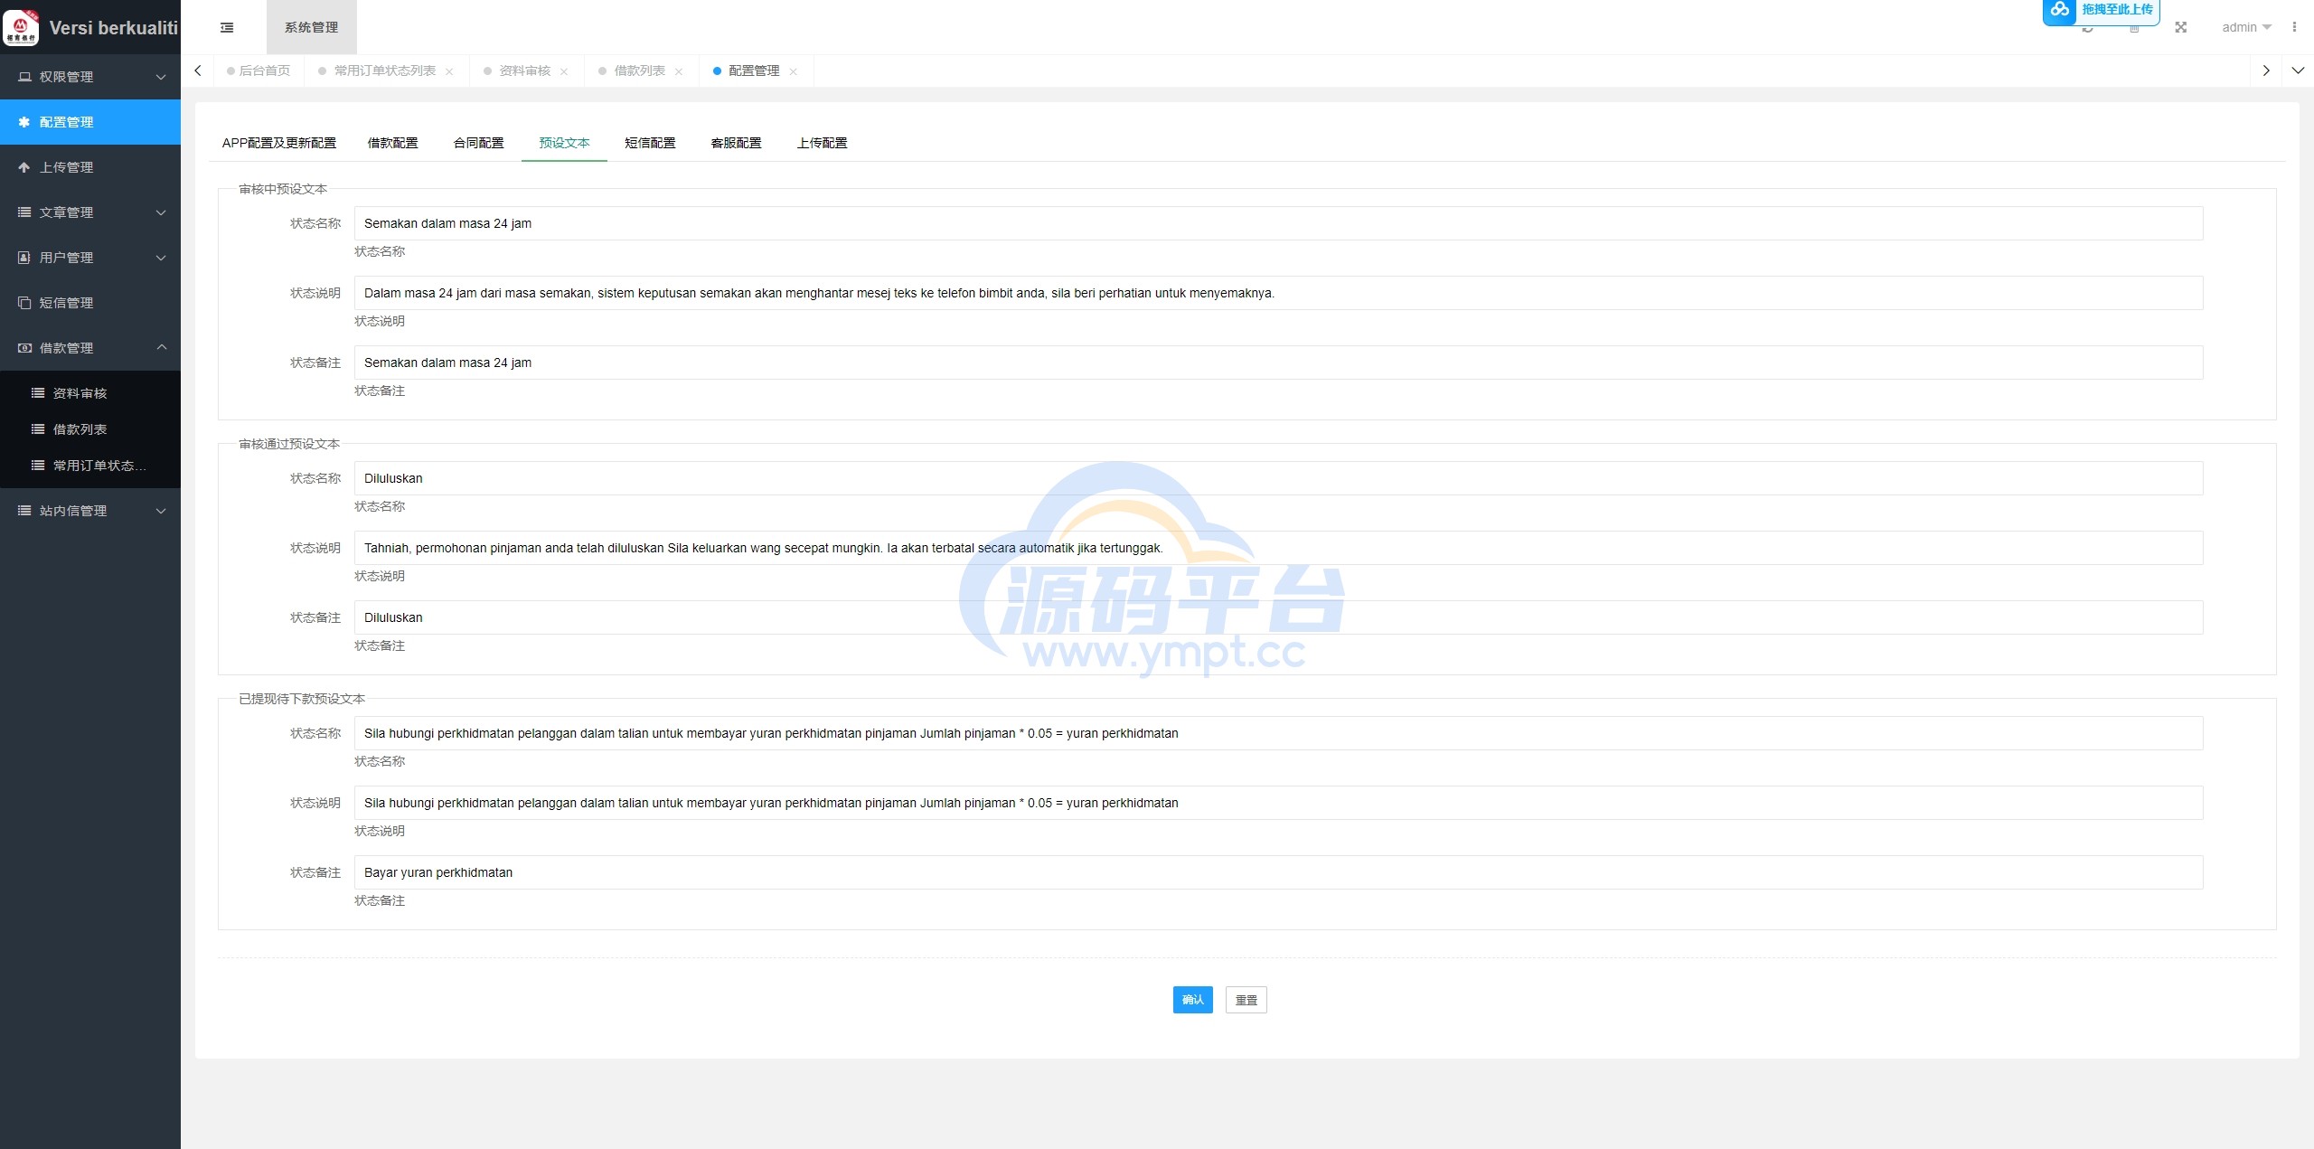Click the 常用订单状态 list icon in submenu
This screenshot has width=2314, height=1149.
38,466
